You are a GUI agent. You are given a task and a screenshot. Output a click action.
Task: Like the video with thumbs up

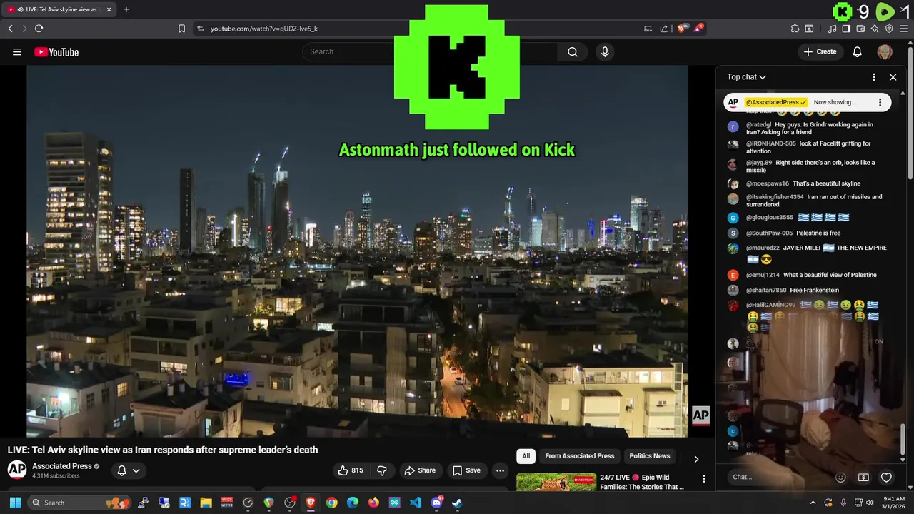point(351,470)
